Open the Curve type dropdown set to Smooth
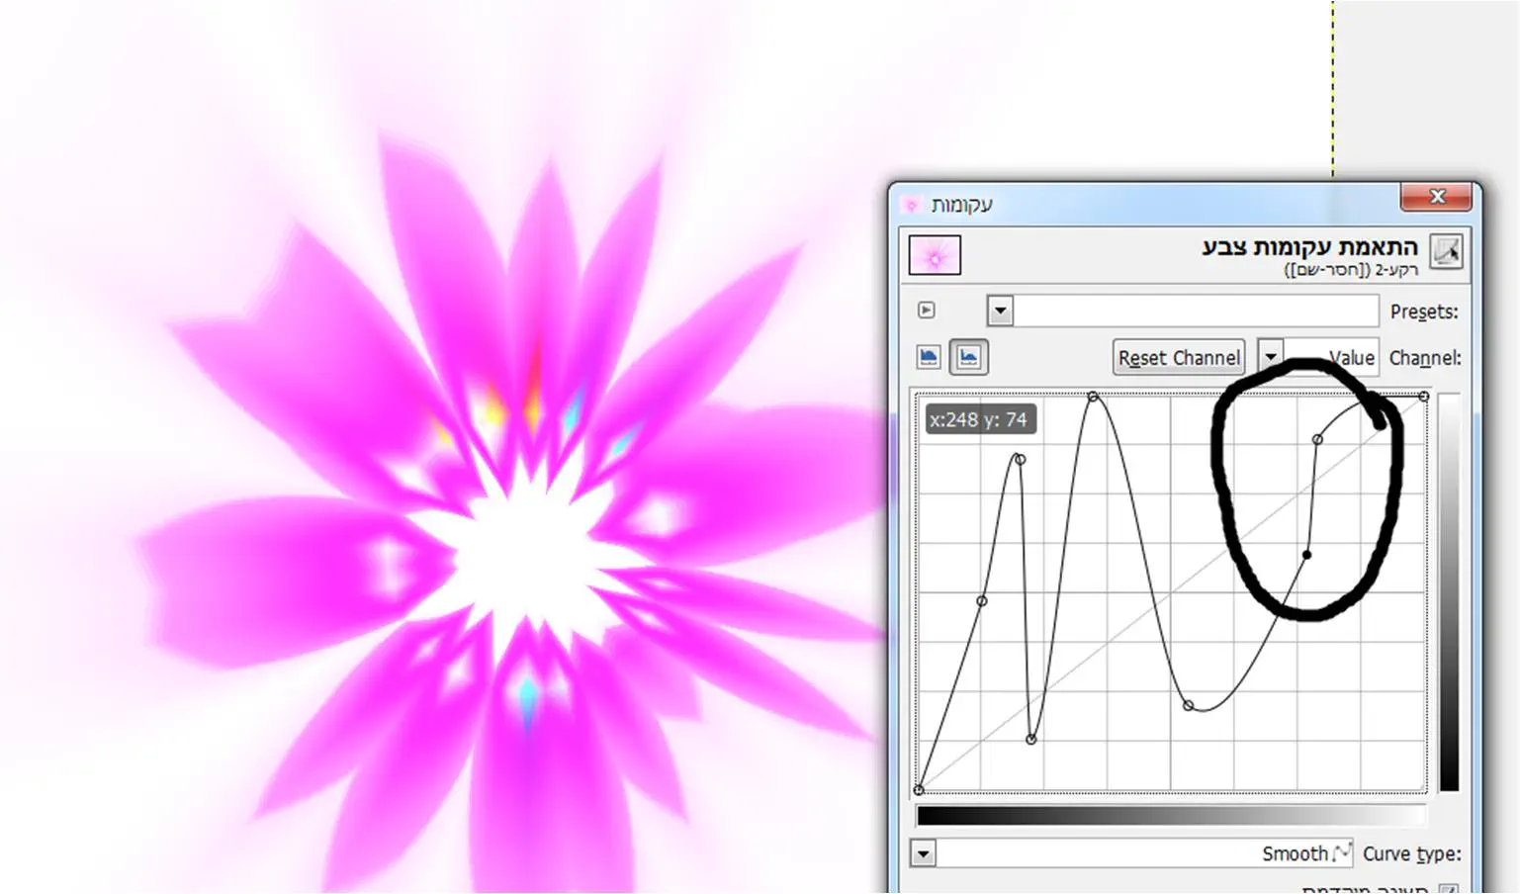The width and height of the screenshot is (1520, 894). coord(923,853)
